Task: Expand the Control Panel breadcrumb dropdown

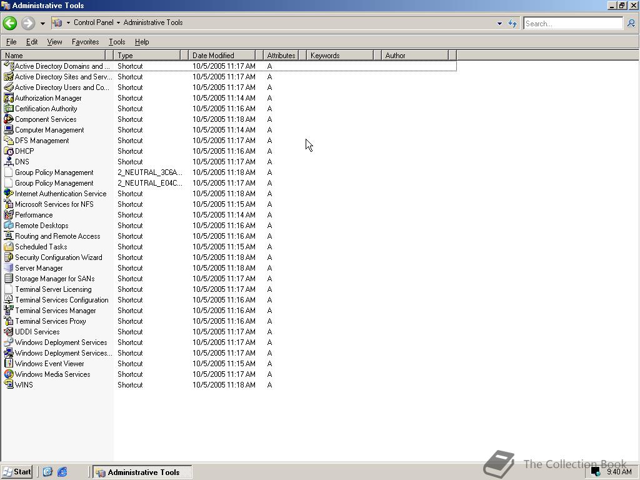Action: (x=118, y=23)
